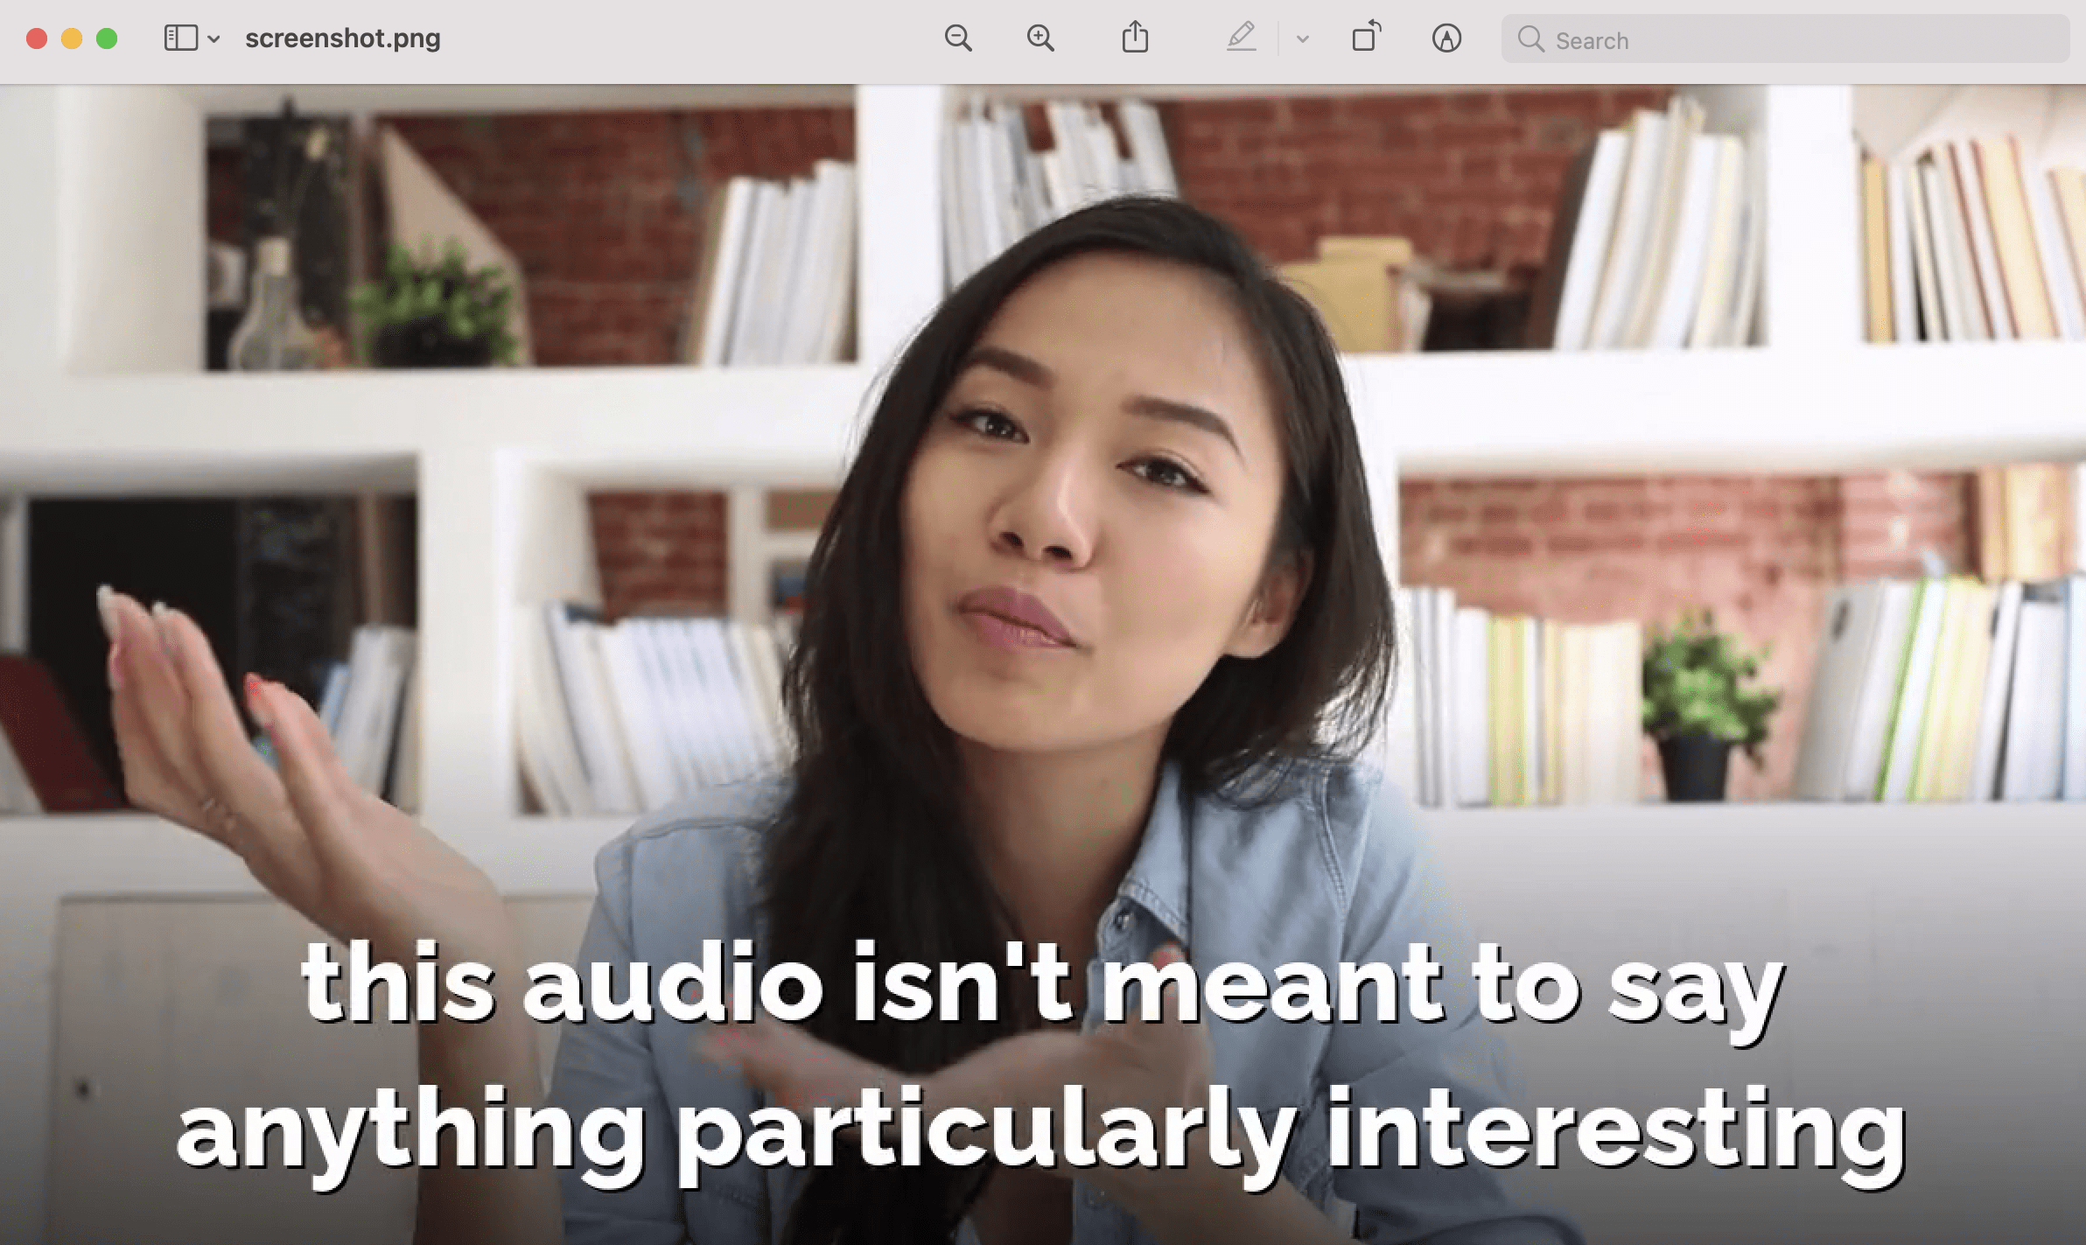
Task: Click the caption "anything particularly interesting"
Action: click(x=1041, y=1130)
